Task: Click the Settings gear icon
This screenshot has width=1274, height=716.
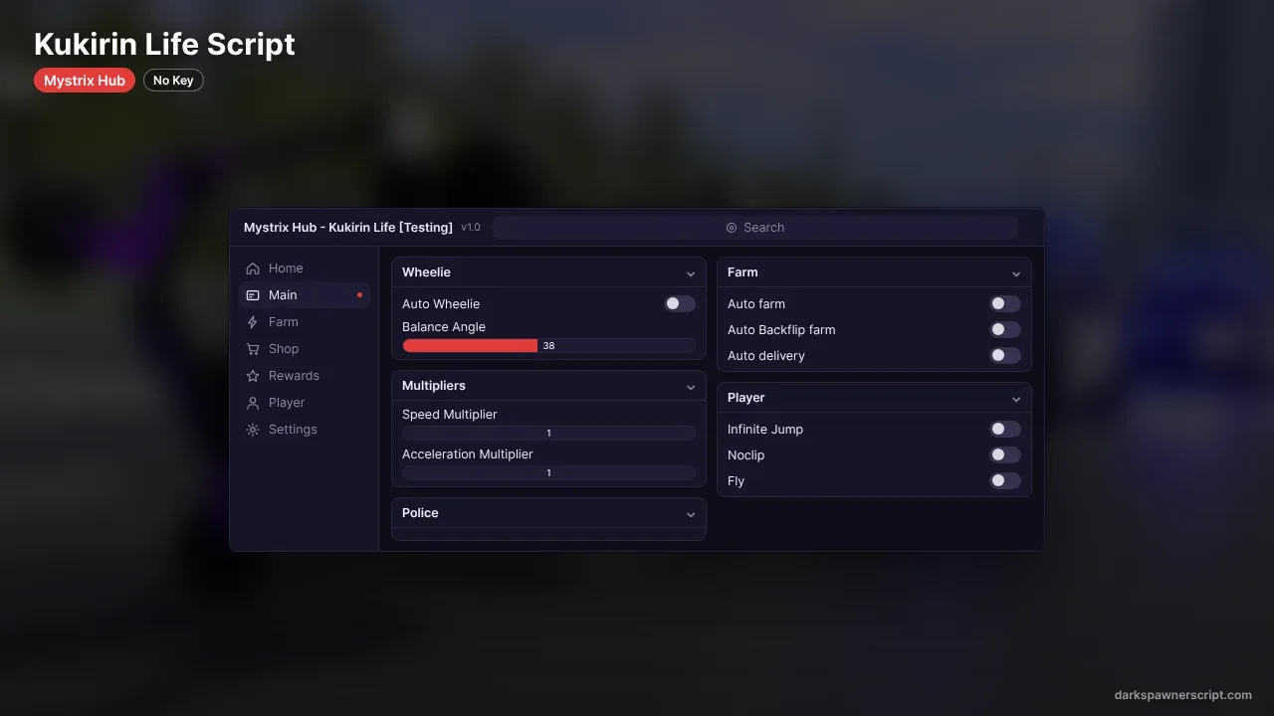Action: tap(253, 430)
